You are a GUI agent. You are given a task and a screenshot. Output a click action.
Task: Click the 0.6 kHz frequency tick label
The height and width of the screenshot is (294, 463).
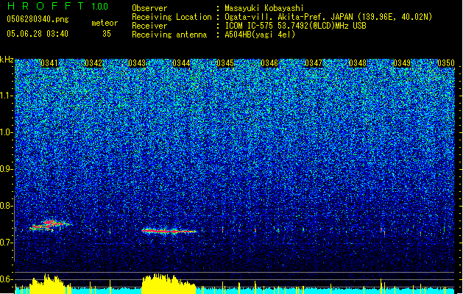[7, 279]
